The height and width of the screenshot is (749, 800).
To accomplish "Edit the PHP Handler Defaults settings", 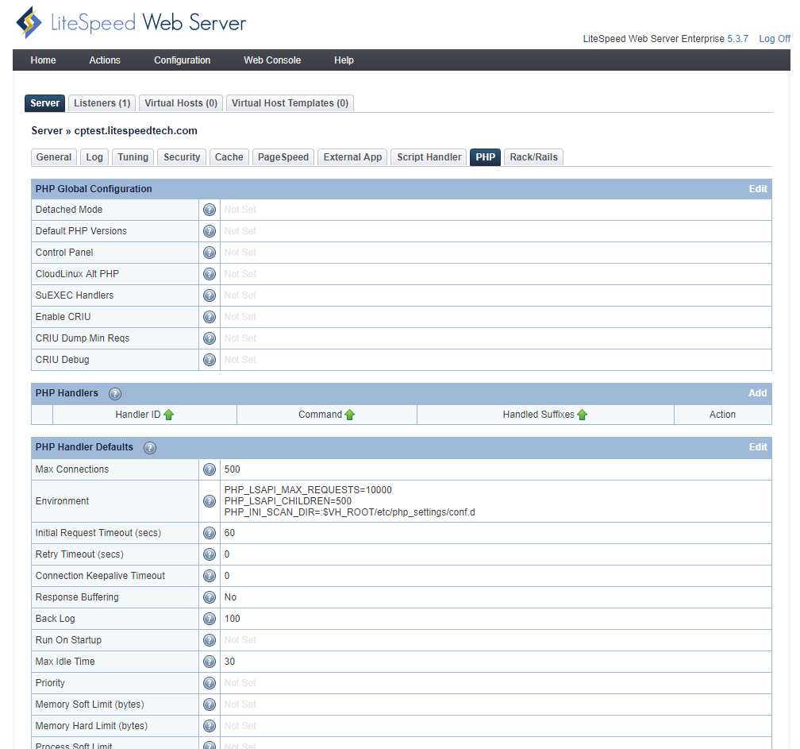I will [758, 447].
